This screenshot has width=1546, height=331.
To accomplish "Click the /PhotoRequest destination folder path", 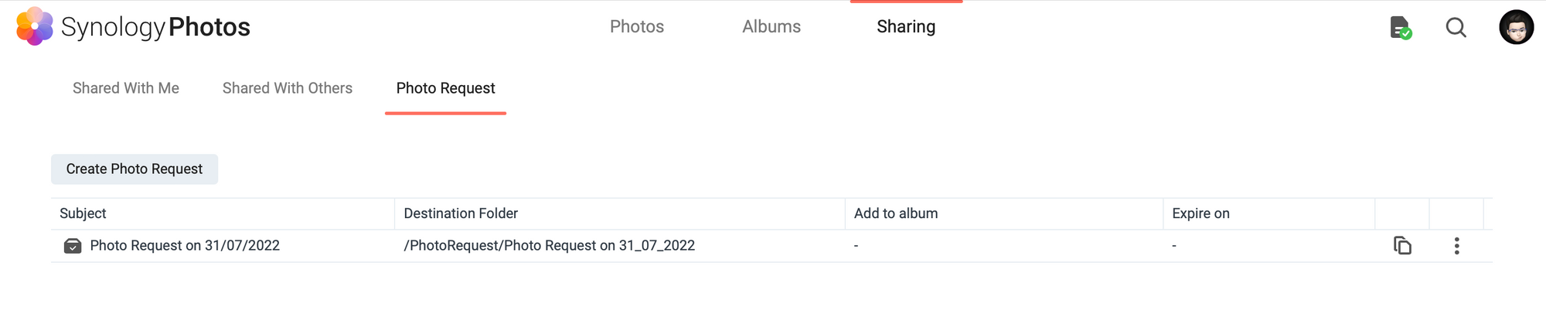I will (549, 246).
